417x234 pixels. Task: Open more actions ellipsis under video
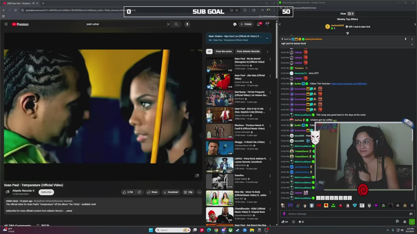pos(199,192)
